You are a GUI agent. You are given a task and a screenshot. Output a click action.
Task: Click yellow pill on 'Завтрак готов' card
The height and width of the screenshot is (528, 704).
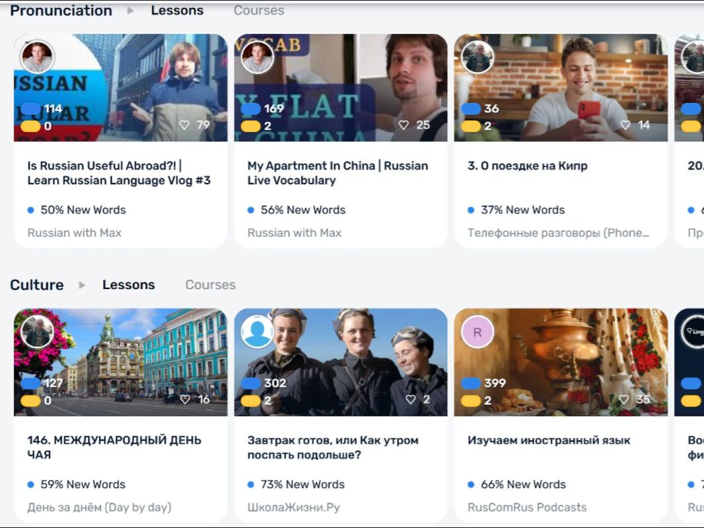pos(250,400)
